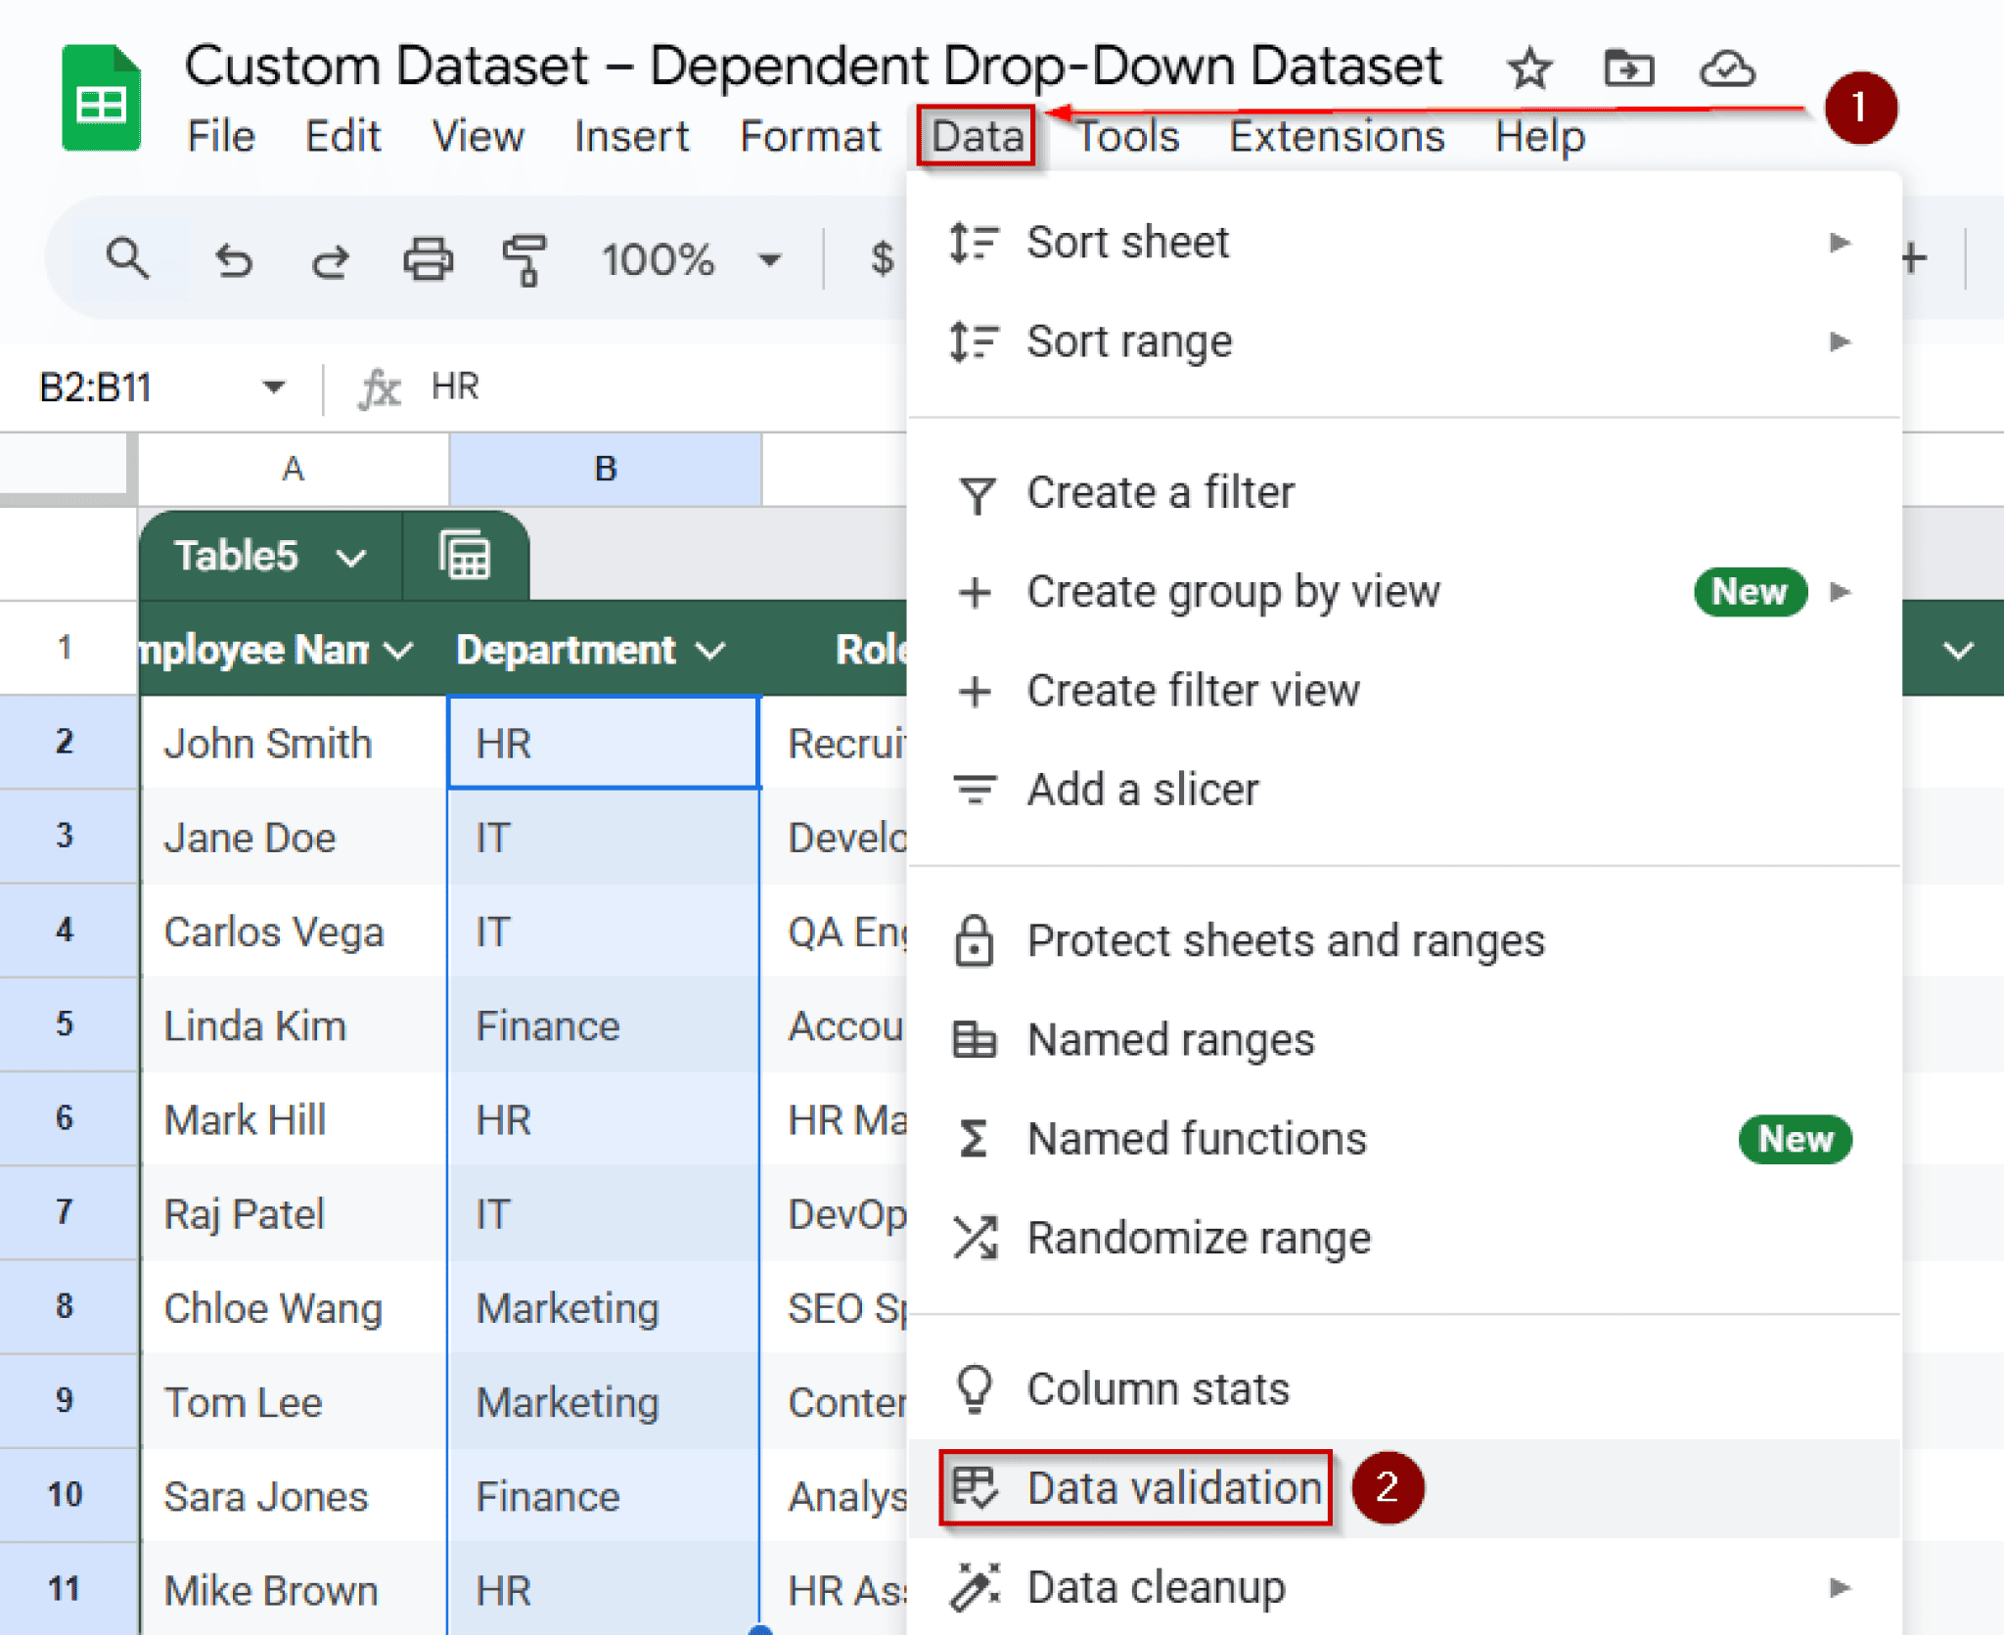Choose Create filter view
Screen dimensions: 2004x1635
[x=1192, y=690]
